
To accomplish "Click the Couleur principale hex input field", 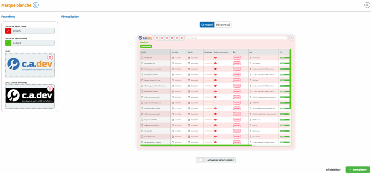I will click(33, 31).
